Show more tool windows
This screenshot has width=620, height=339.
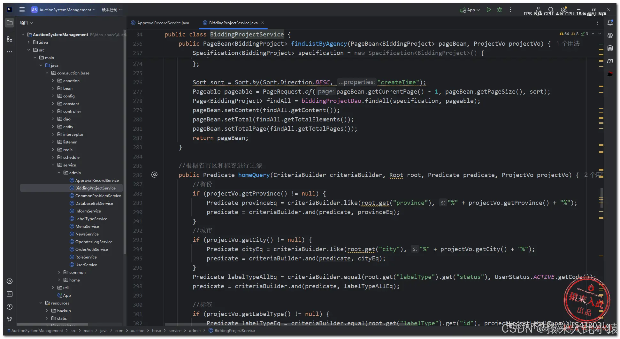[x=10, y=51]
